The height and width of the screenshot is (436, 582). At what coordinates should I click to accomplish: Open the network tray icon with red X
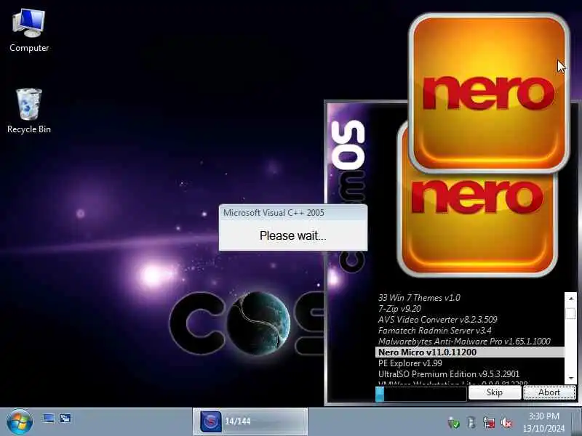tap(489, 422)
